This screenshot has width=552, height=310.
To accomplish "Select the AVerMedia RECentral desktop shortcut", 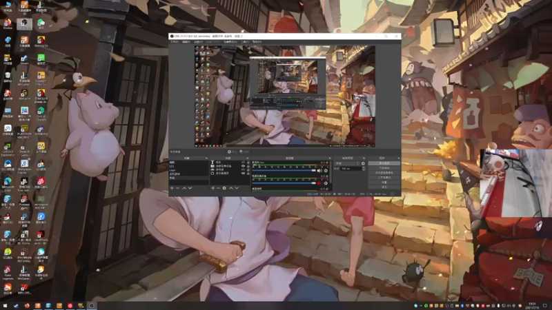I will (x=24, y=254).
